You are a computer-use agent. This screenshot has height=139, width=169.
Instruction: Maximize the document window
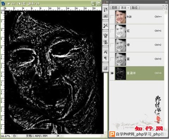(99, 4)
